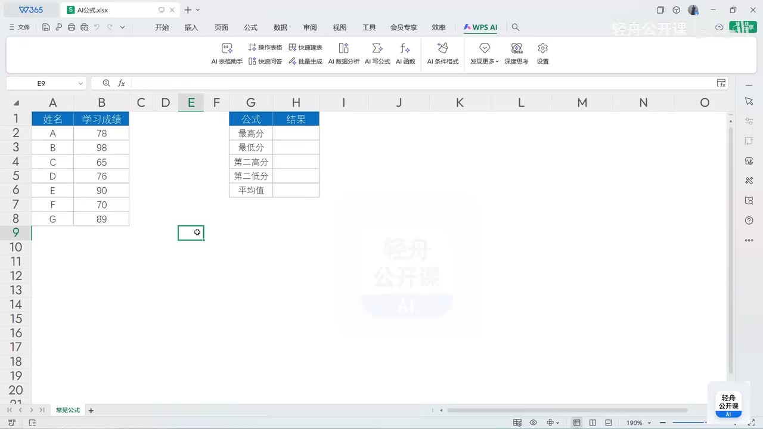Click the W365 home button

[30, 10]
